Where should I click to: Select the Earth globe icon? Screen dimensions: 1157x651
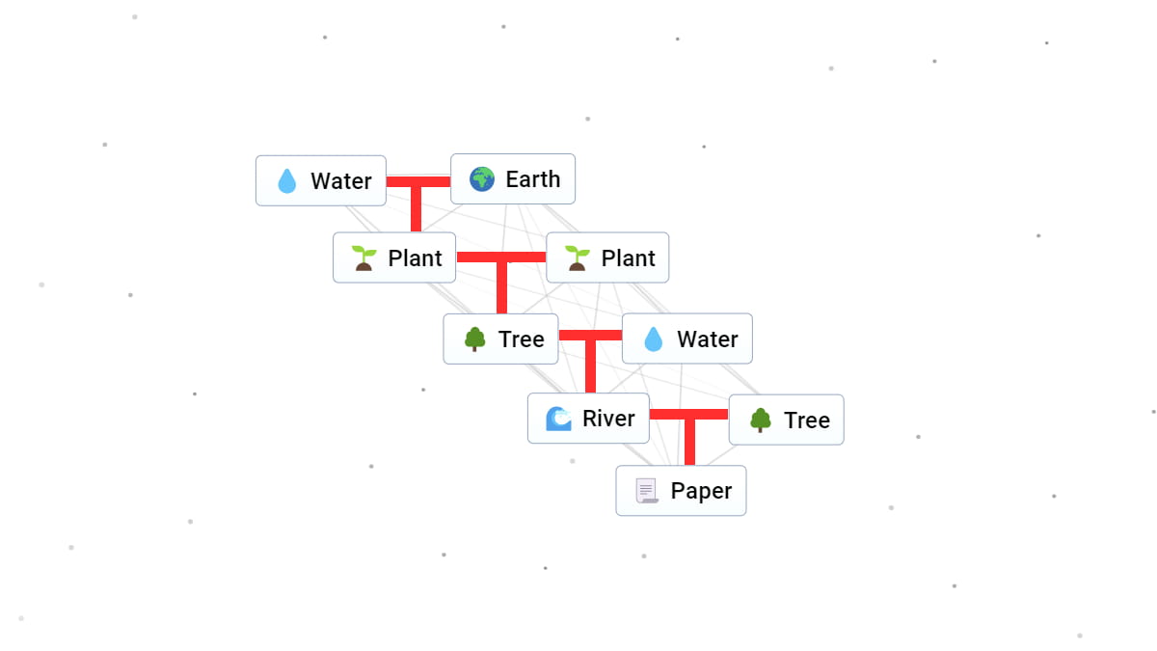[x=482, y=179]
